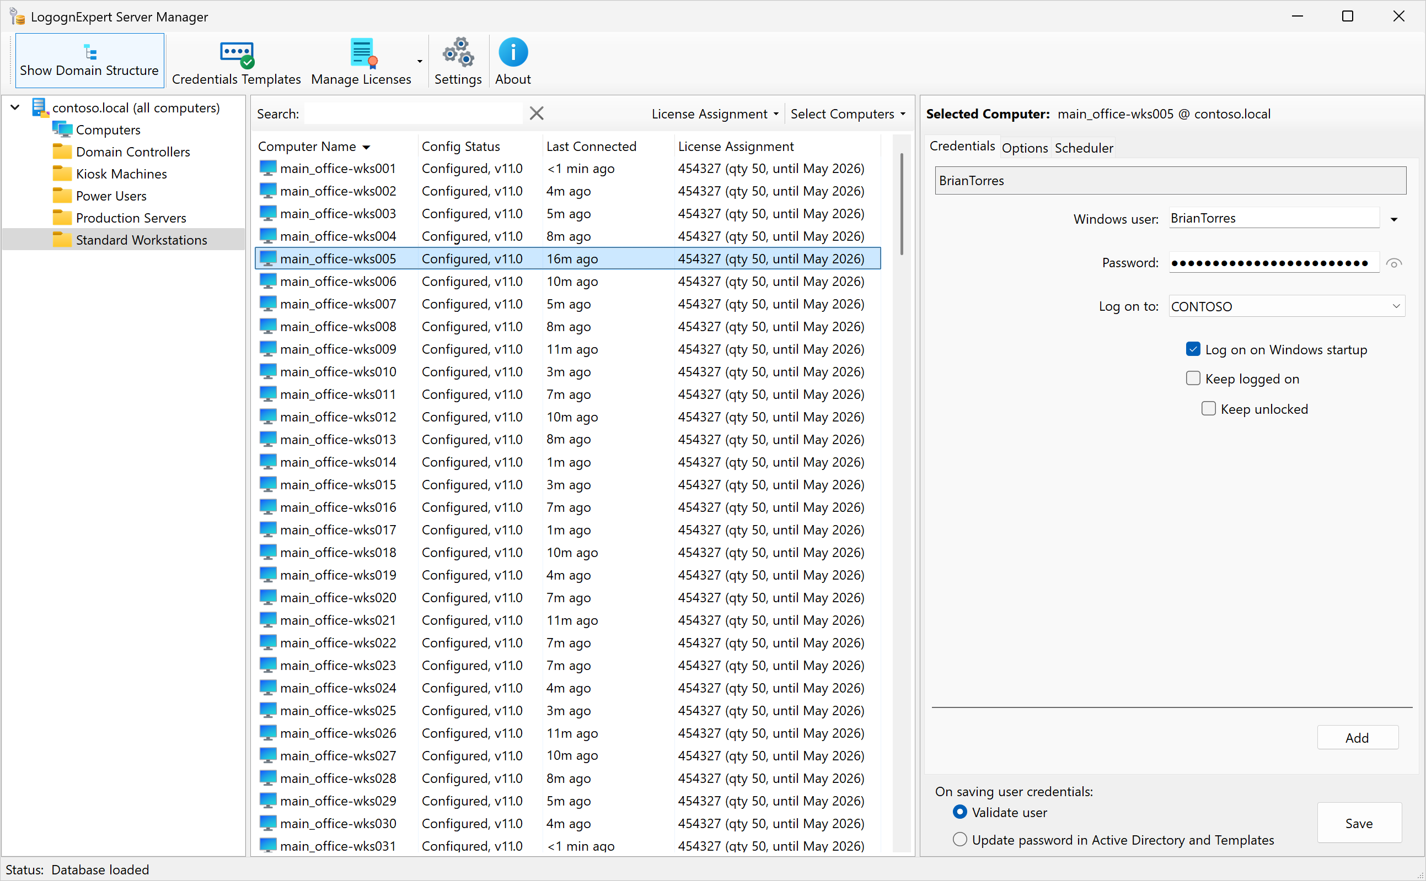Sort by Last Connected column header
This screenshot has height=881, width=1426.
(608, 146)
